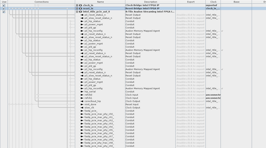Screen dimensions: 266x148
Task: Click the reset_in component chip icon
Action: tap(80, 8)
